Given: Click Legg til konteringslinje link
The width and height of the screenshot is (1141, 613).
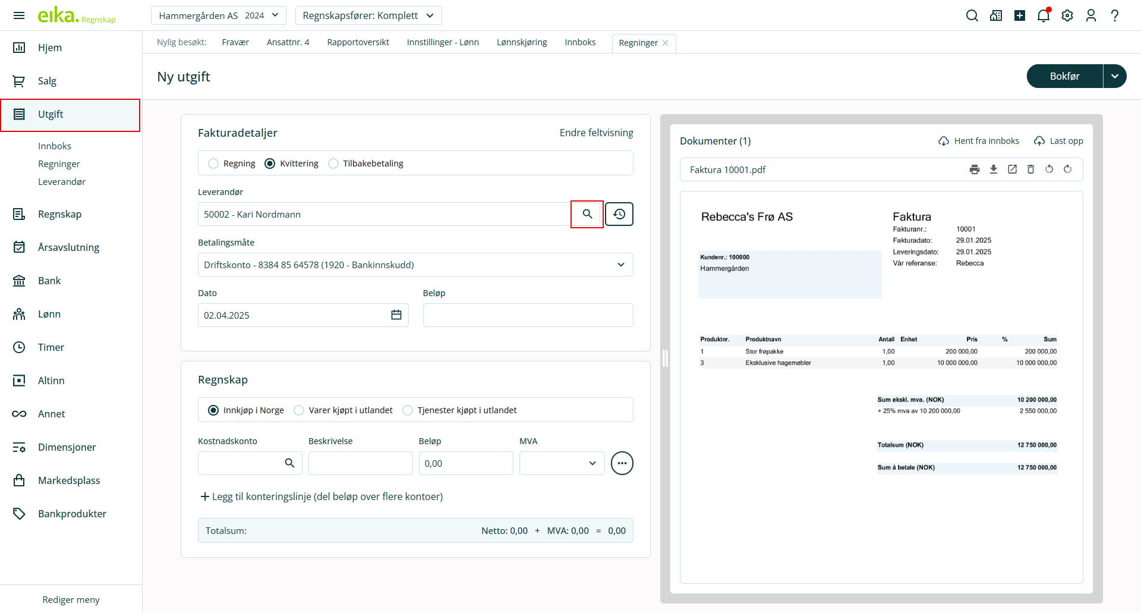Looking at the screenshot, I should point(322,496).
